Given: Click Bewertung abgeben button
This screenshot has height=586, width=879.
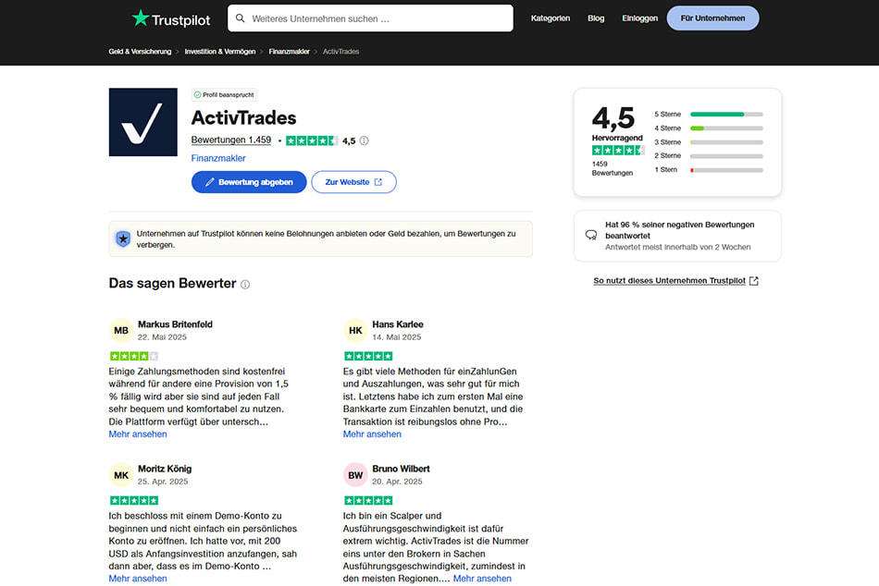Looking at the screenshot, I should point(249,182).
